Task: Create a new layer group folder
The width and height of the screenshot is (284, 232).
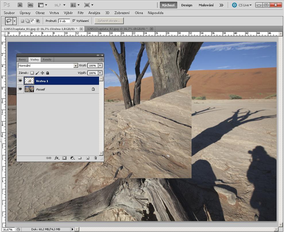Action: (80, 158)
